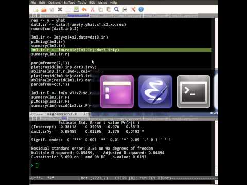
Task: Open the ESS menu
Action: [x=92, y=3]
